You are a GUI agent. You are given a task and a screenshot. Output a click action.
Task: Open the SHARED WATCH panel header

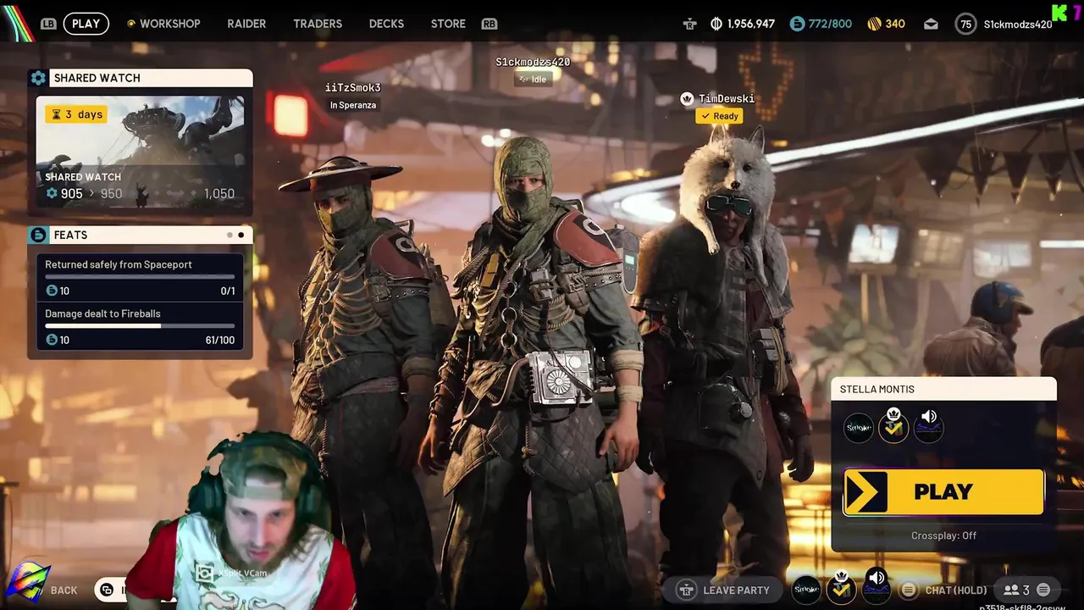point(140,78)
